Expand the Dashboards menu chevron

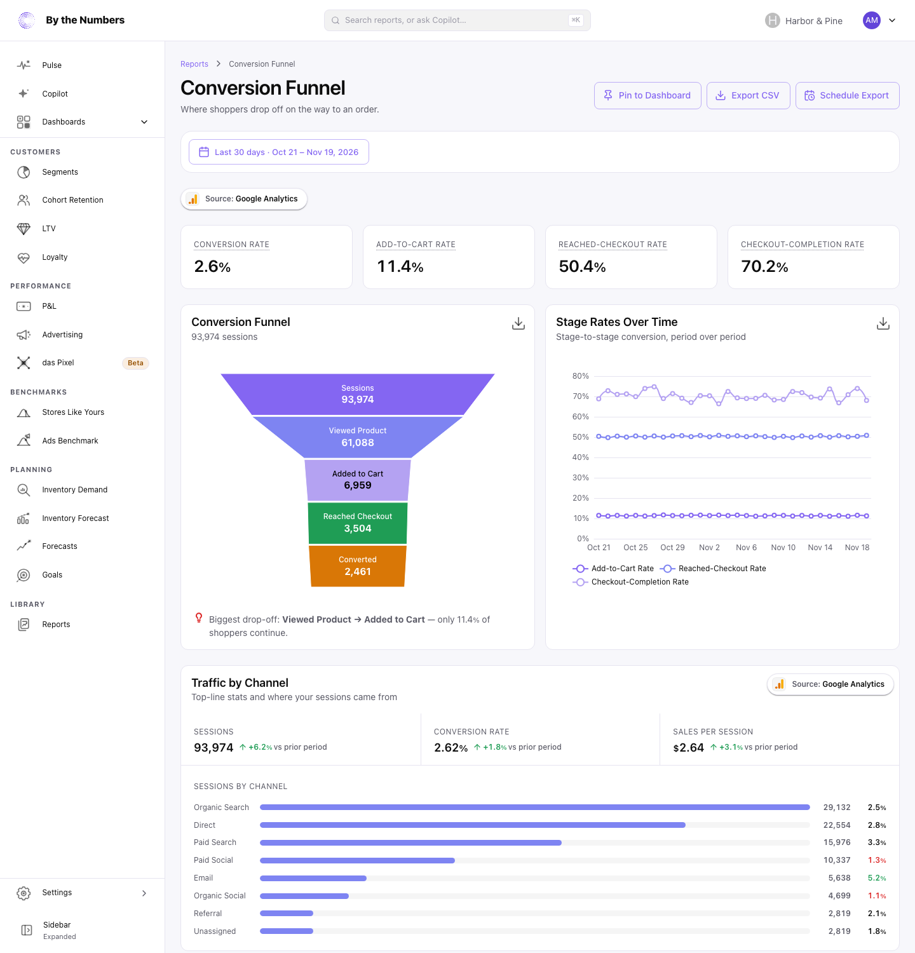144,122
